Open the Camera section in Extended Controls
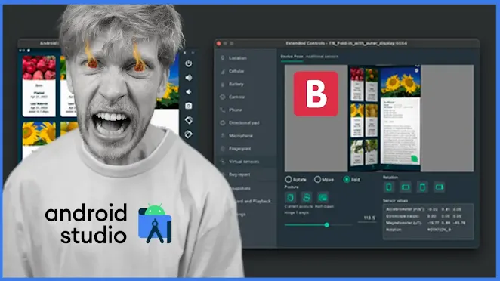500x281 pixels. [x=245, y=97]
